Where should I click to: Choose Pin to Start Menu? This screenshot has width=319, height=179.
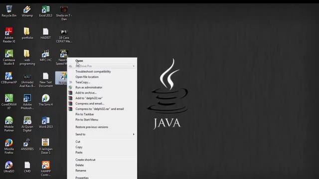pyautogui.click(x=102, y=119)
